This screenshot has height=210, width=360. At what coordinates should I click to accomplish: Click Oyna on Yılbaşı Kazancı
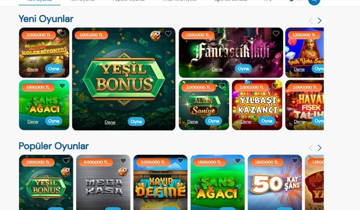coord(267,121)
